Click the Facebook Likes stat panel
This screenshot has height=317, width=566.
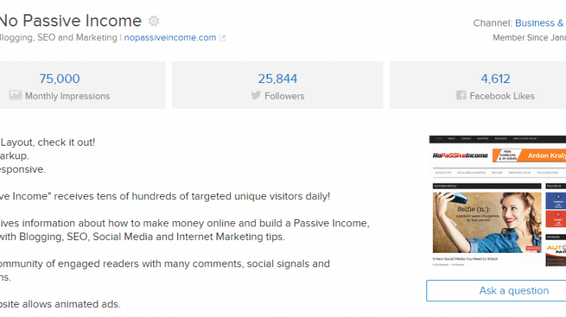pos(478,85)
